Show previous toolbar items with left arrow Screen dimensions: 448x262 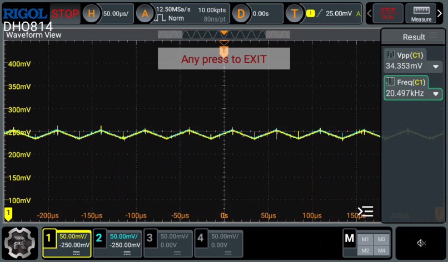[369, 13]
